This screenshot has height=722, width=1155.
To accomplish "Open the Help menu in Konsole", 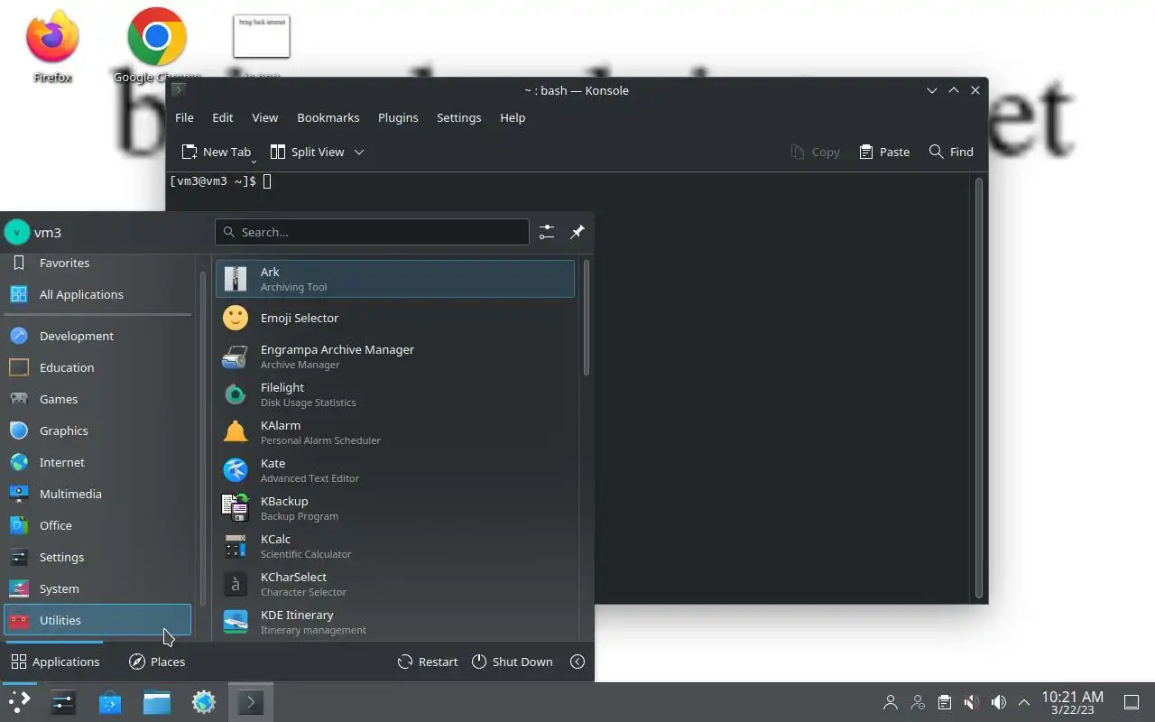I will point(513,117).
